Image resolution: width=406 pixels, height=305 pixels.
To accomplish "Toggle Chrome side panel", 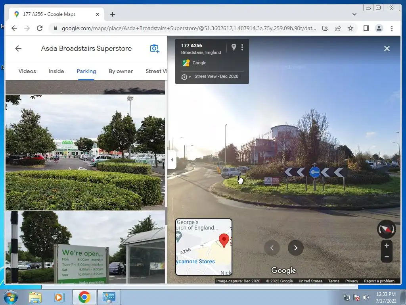I will pos(366,28).
